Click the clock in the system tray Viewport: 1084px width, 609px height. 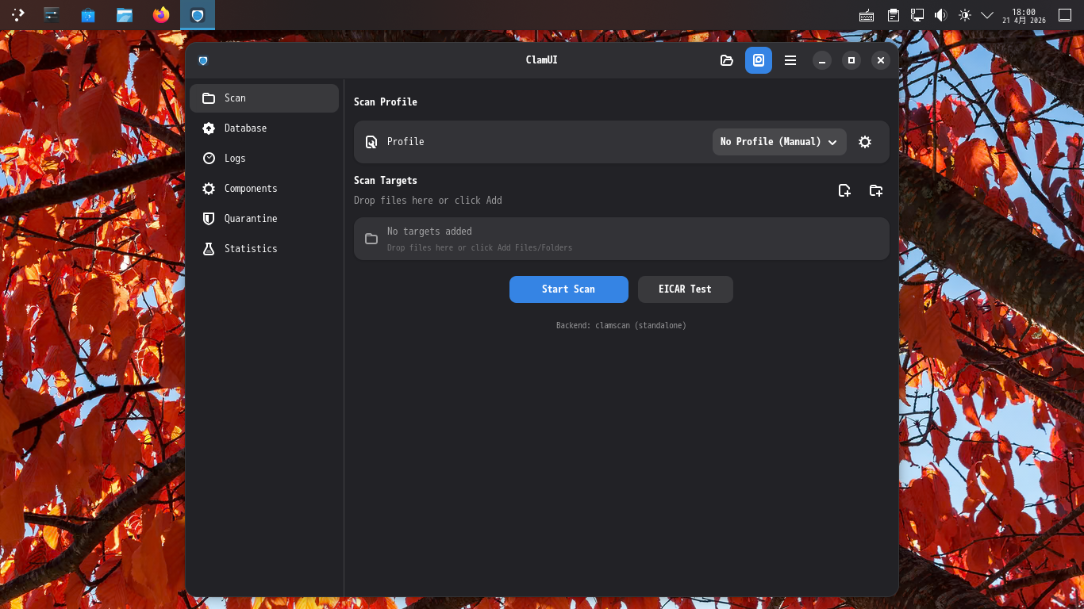click(x=1023, y=13)
